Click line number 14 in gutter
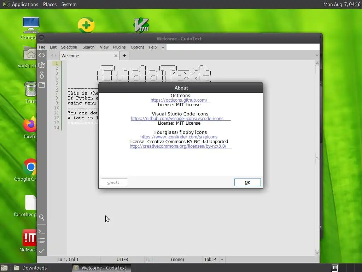The height and width of the screenshot is (272, 362). click(x=57, y=127)
